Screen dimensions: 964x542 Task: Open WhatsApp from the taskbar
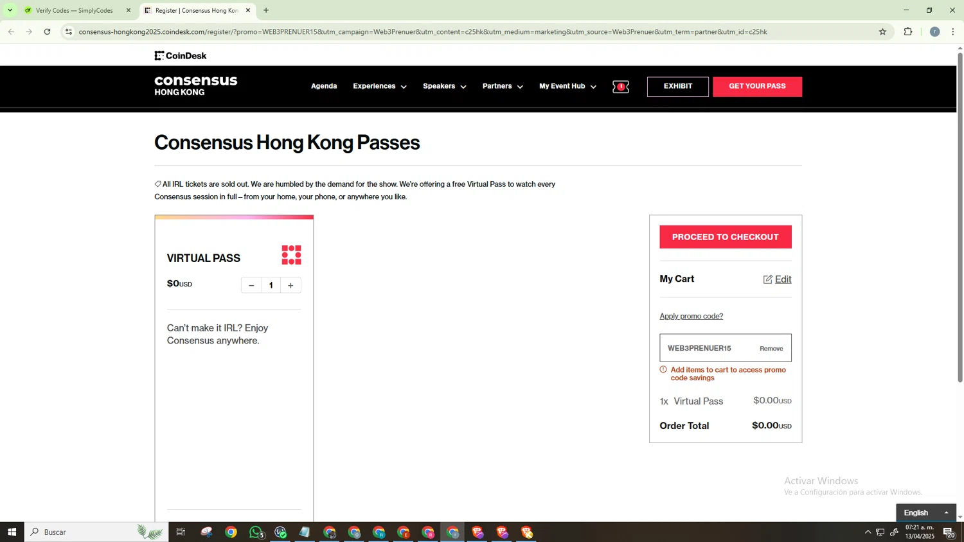256,532
